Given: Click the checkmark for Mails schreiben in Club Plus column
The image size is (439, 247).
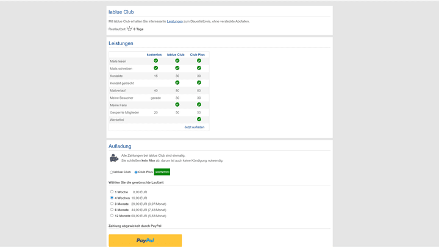Looking at the screenshot, I should 199,68.
